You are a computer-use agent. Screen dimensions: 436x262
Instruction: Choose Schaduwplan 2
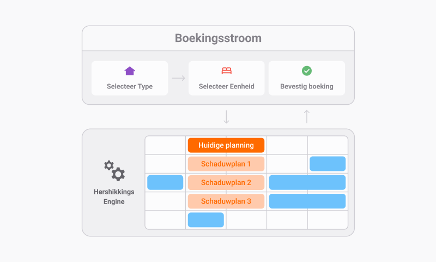point(226,182)
